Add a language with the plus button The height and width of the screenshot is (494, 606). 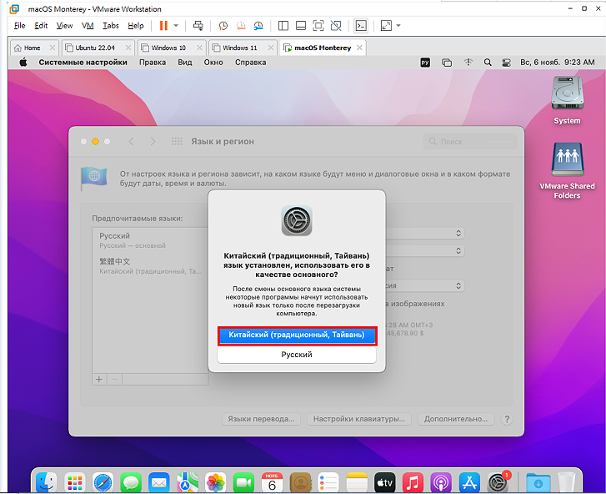[99, 379]
